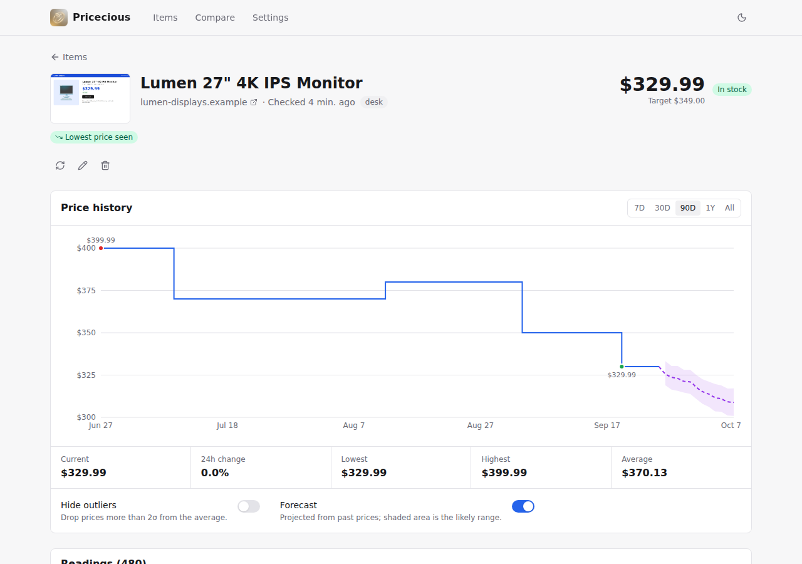
Task: Click the Average $370.13 stat
Action: tap(681, 467)
